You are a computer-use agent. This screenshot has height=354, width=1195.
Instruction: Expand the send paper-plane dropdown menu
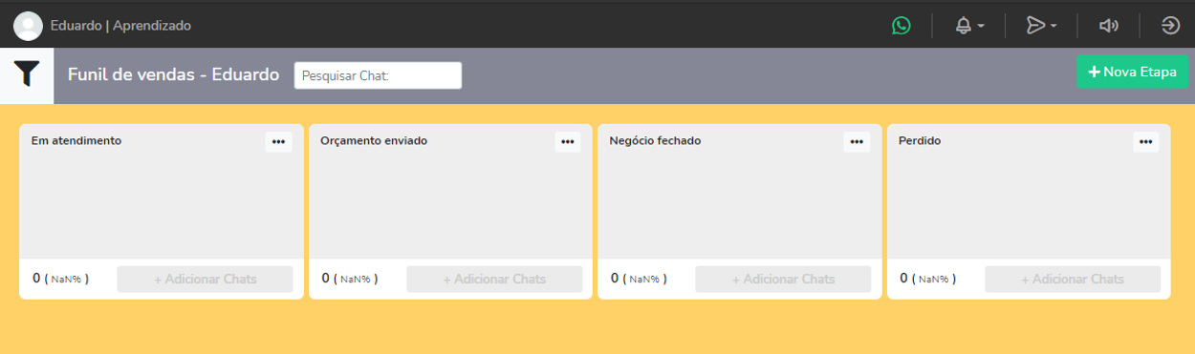tap(1041, 26)
